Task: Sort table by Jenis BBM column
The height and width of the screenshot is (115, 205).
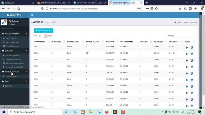Action: click(x=112, y=42)
